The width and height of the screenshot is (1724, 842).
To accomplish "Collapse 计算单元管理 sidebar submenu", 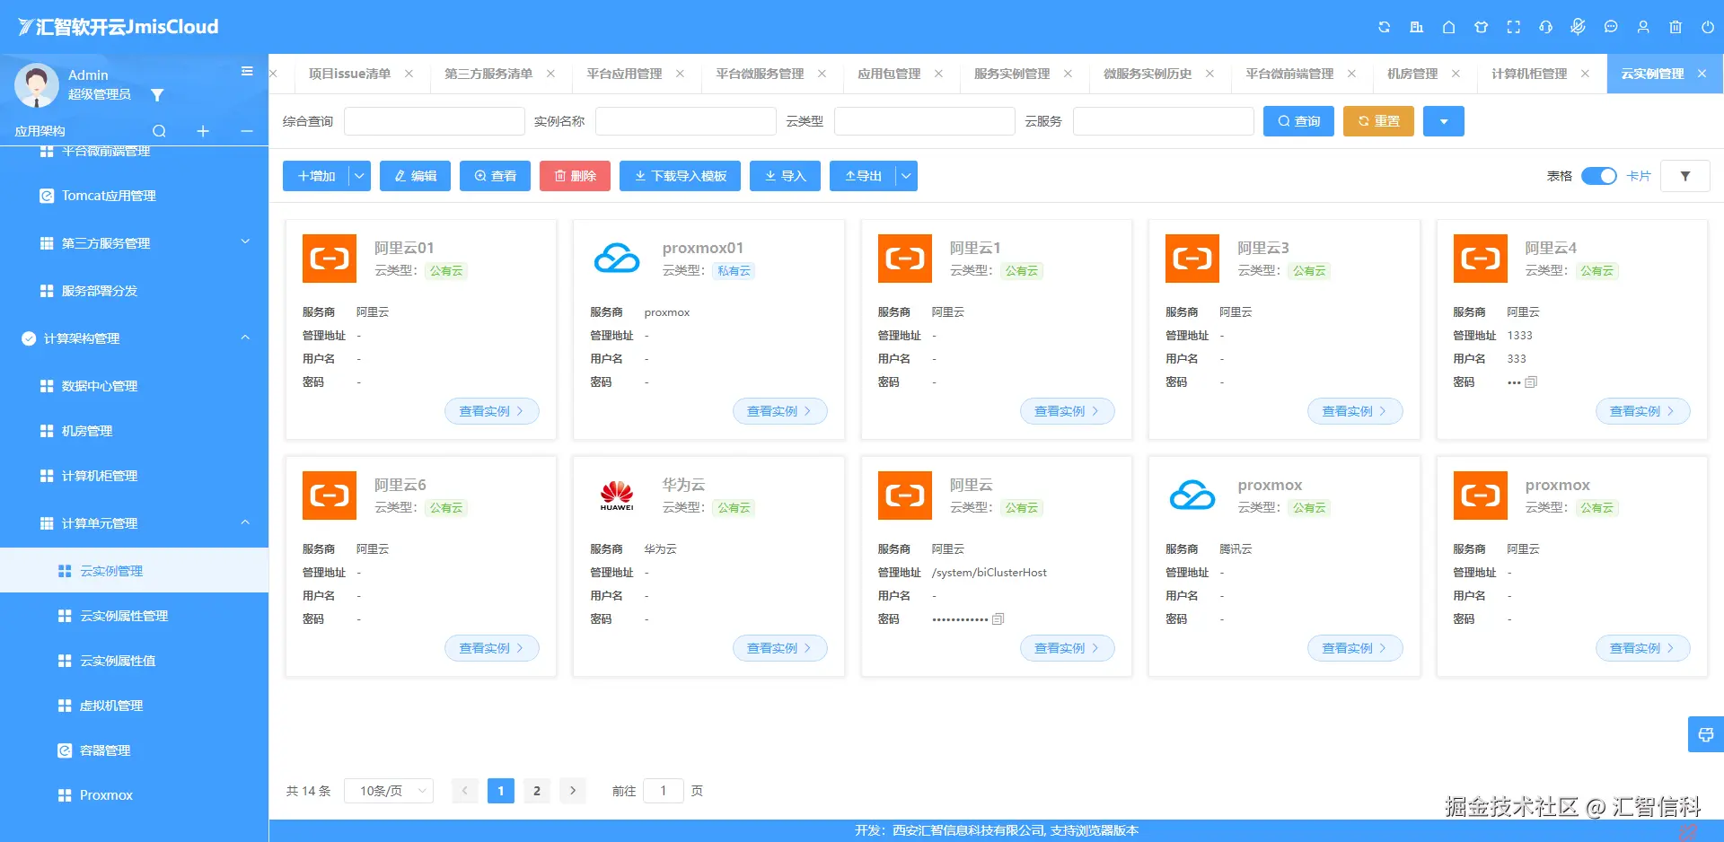I will point(135,523).
